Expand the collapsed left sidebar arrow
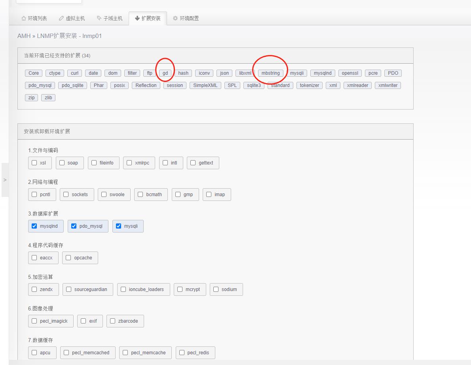The height and width of the screenshot is (365, 471). coord(5,180)
